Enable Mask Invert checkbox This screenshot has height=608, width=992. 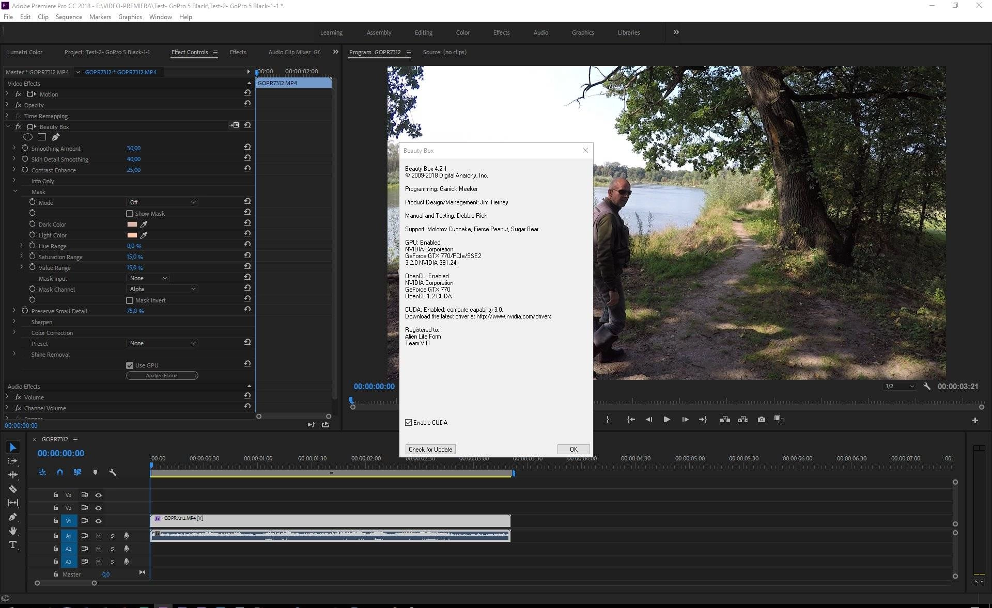point(130,300)
